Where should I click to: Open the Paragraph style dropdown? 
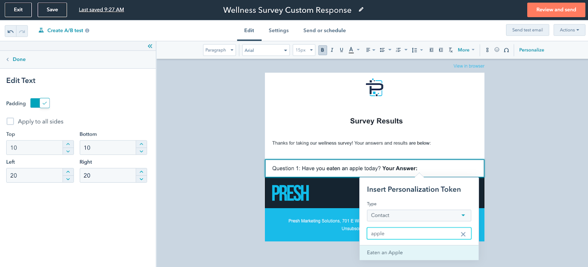coord(219,50)
